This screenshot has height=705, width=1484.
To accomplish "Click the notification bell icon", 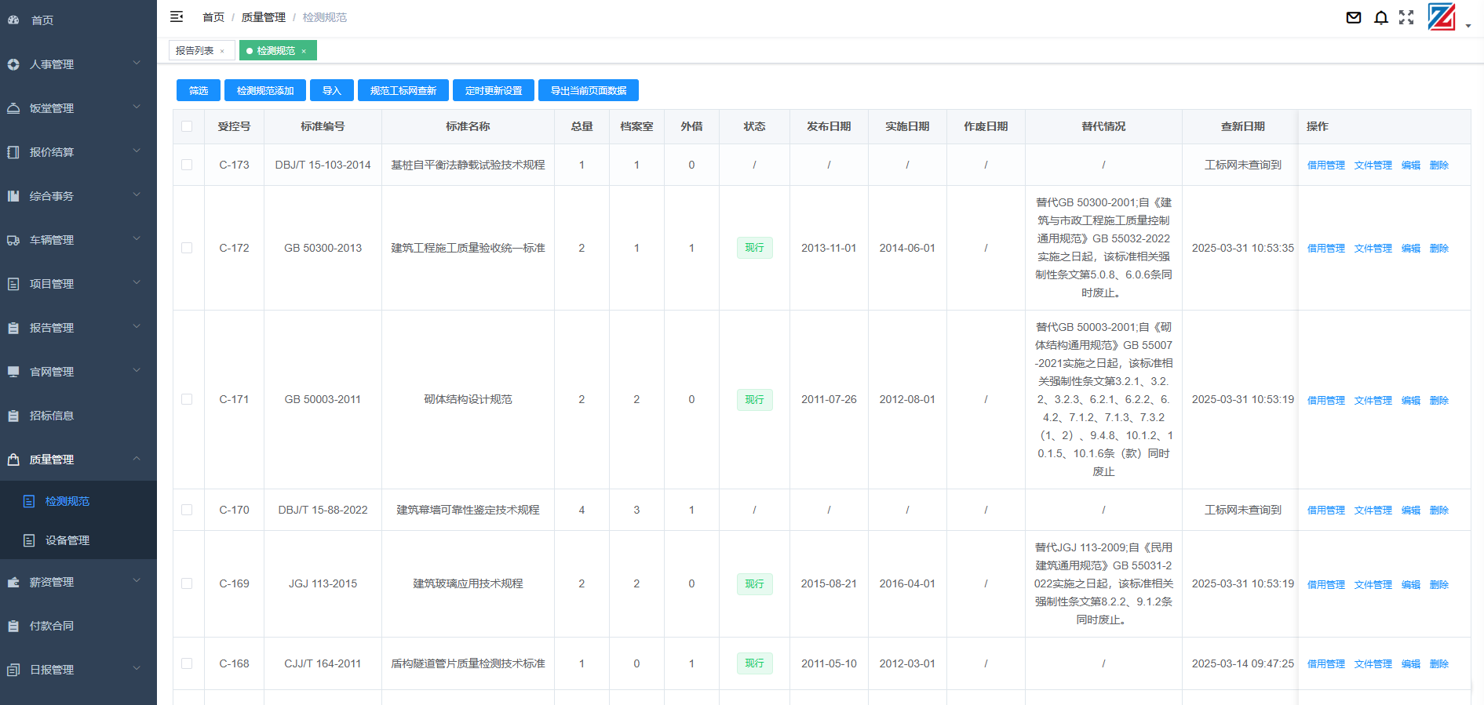I will coord(1381,17).
